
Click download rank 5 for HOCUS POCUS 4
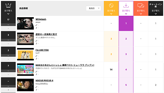126,85
